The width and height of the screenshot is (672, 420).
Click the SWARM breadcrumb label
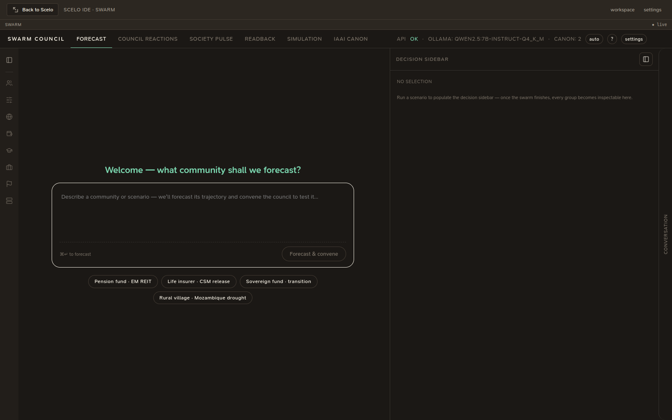(x=13, y=25)
